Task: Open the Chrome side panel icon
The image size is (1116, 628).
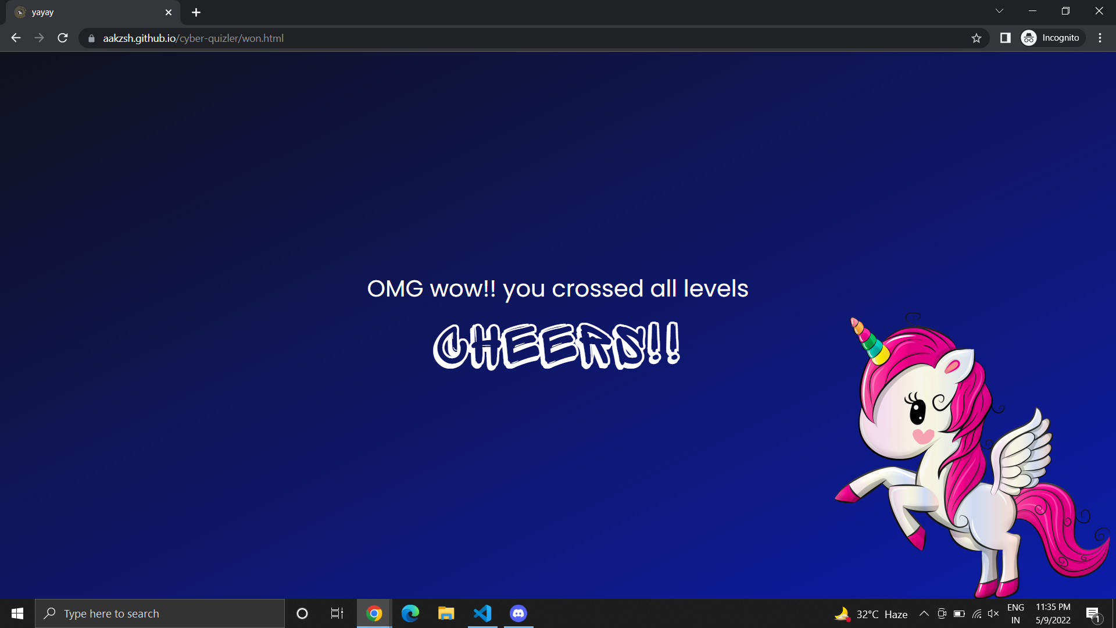Action: (x=1005, y=38)
